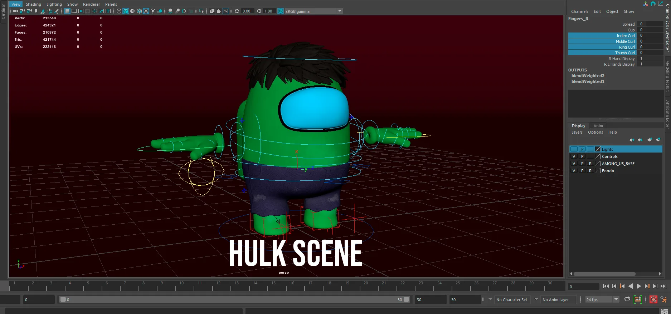This screenshot has height=314, width=671.
Task: Click the Smooth Shade All cube icon
Action: (126, 11)
